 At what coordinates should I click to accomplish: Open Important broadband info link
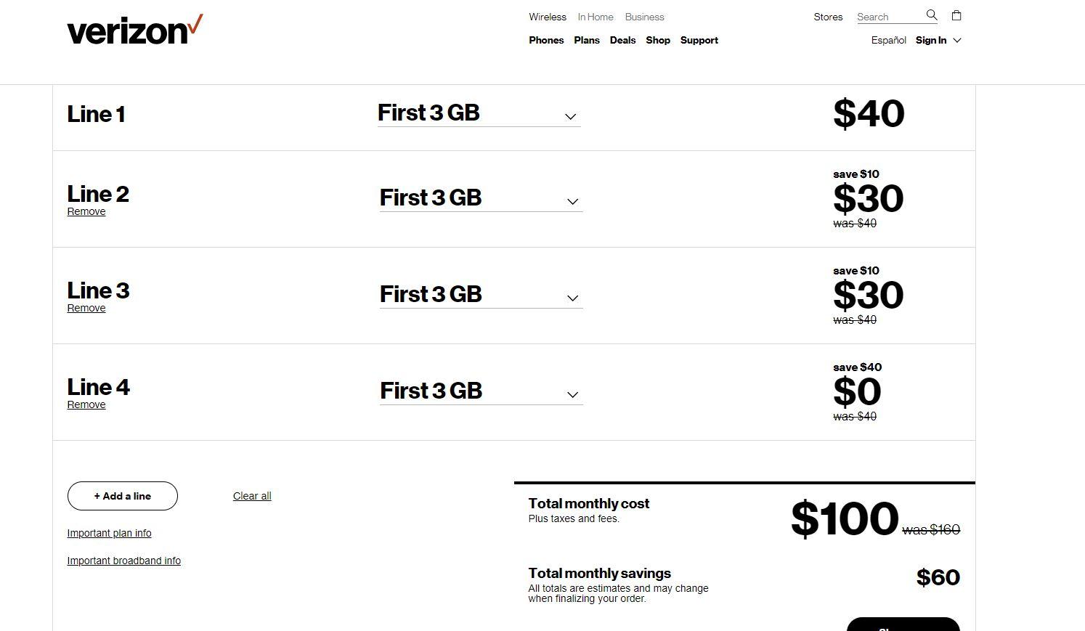(123, 561)
